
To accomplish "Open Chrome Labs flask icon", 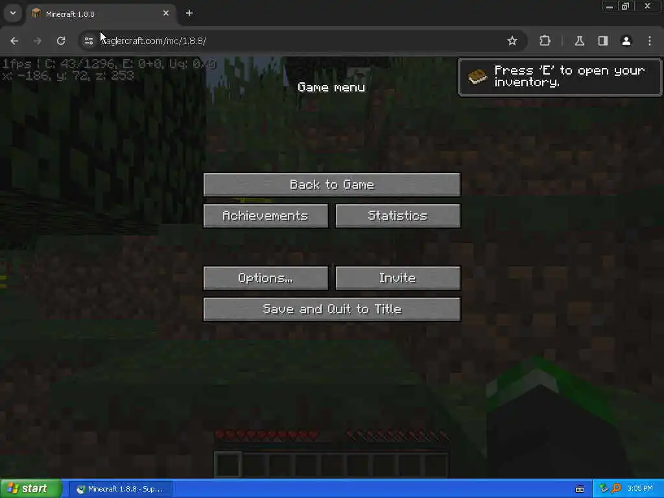I will pyautogui.click(x=580, y=41).
